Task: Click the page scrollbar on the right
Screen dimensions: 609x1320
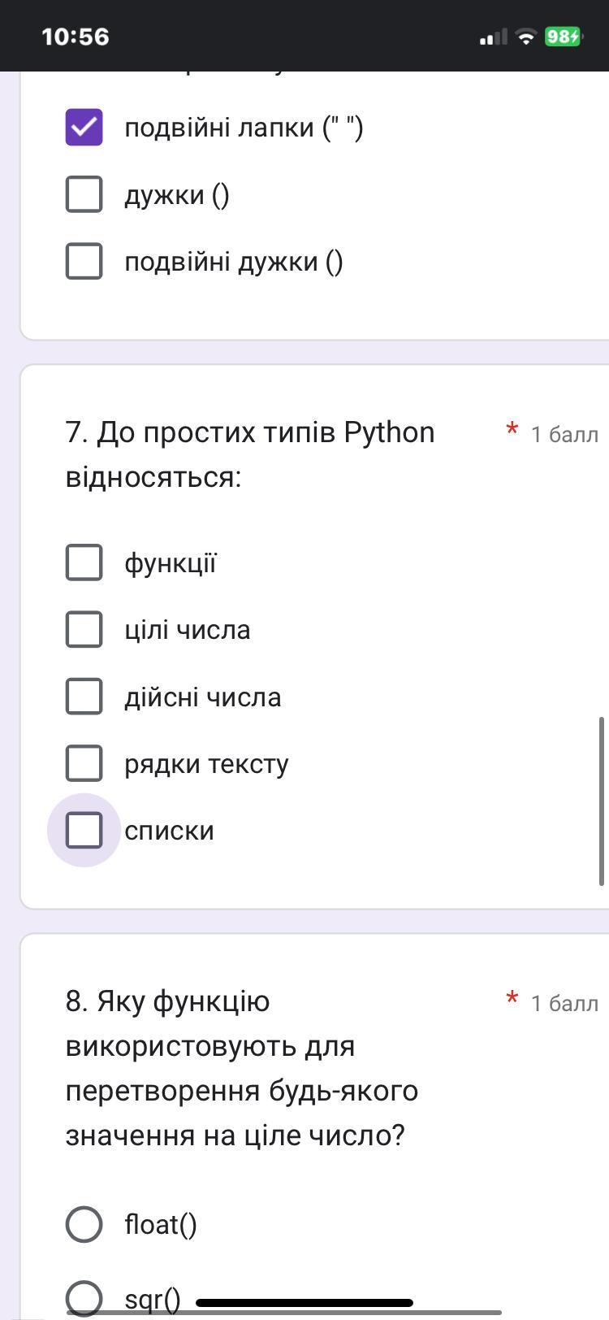Action: click(x=601, y=801)
